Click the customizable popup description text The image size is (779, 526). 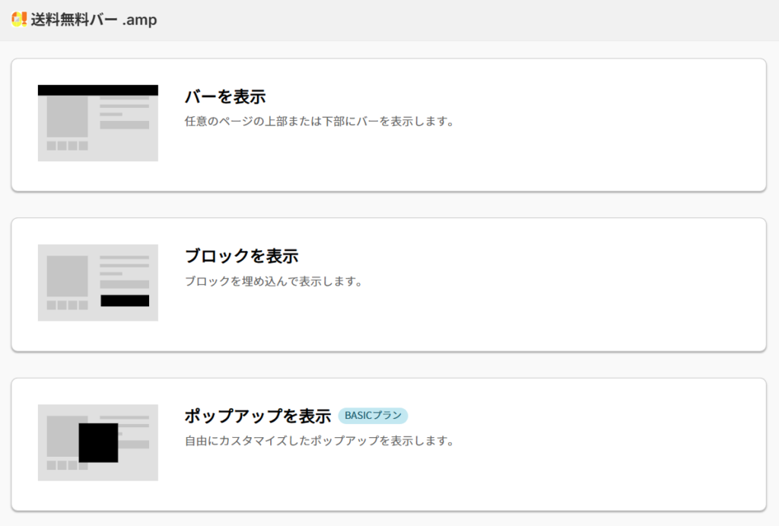click(x=320, y=441)
